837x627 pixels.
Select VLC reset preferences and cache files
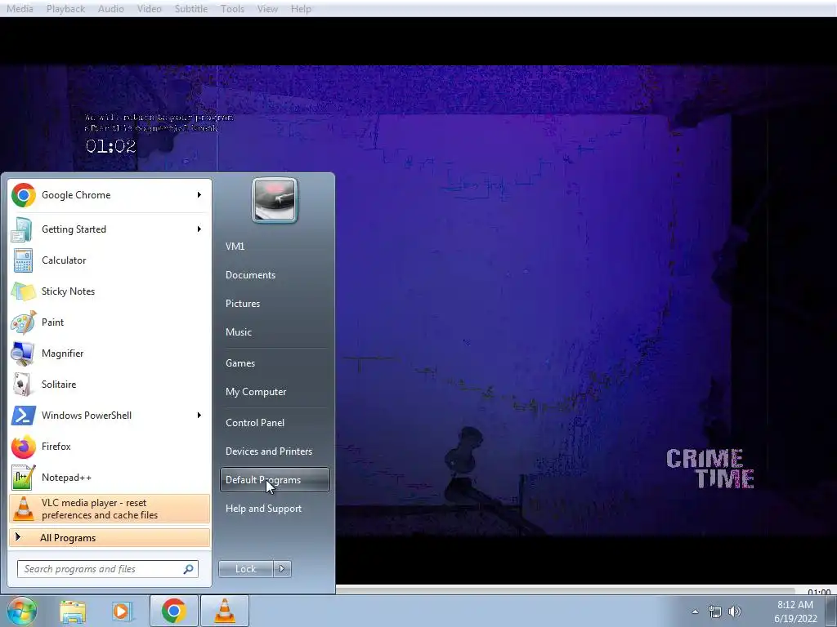[110, 509]
